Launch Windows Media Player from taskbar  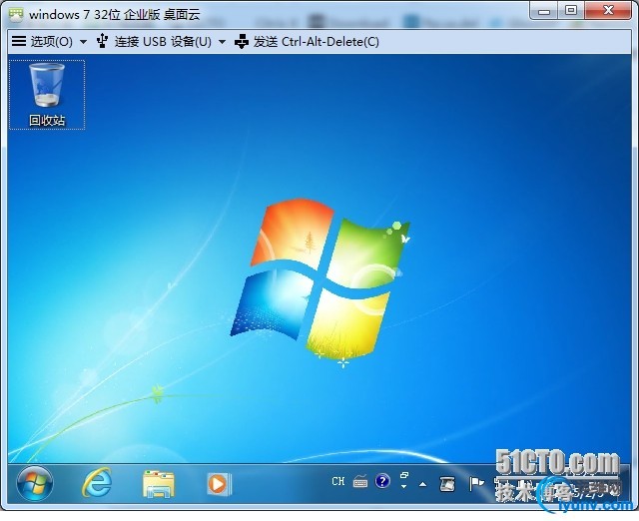pos(219,484)
